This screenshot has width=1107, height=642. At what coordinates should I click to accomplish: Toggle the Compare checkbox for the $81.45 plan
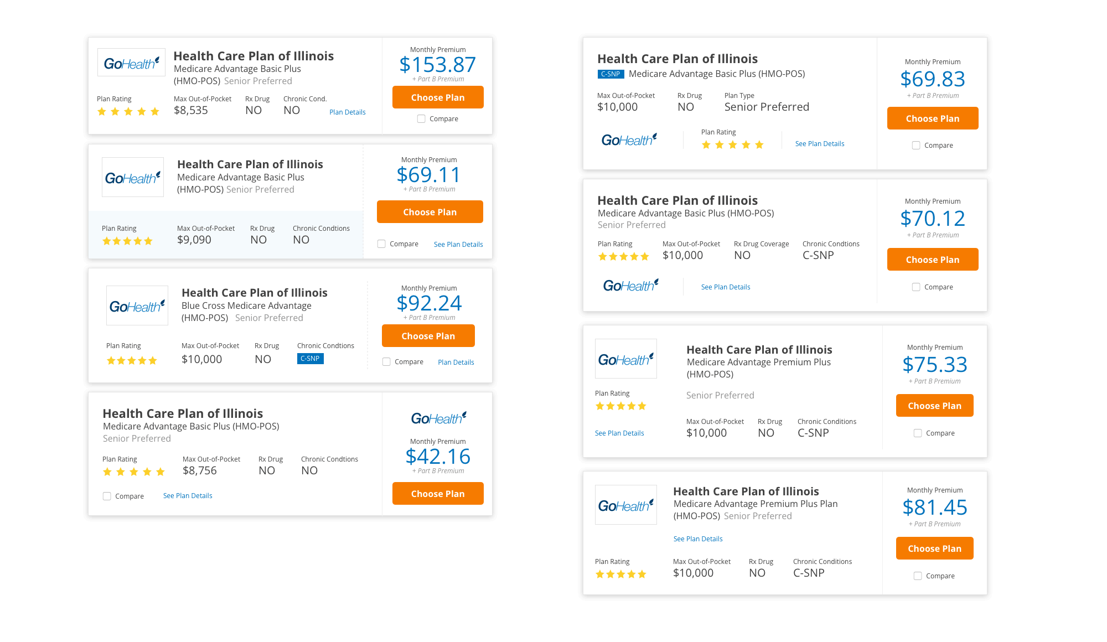pos(918,576)
